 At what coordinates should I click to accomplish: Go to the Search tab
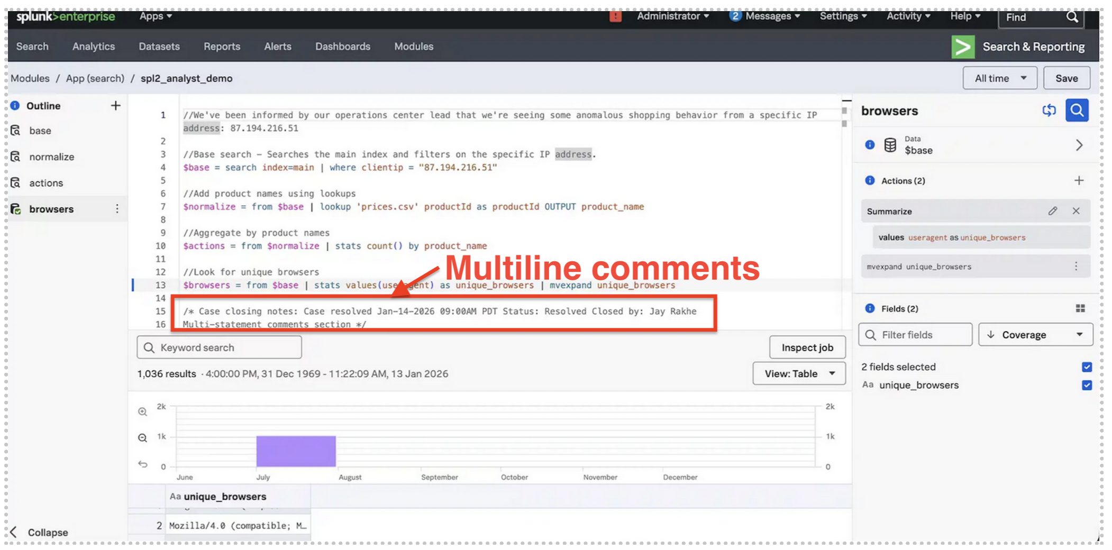(x=32, y=47)
